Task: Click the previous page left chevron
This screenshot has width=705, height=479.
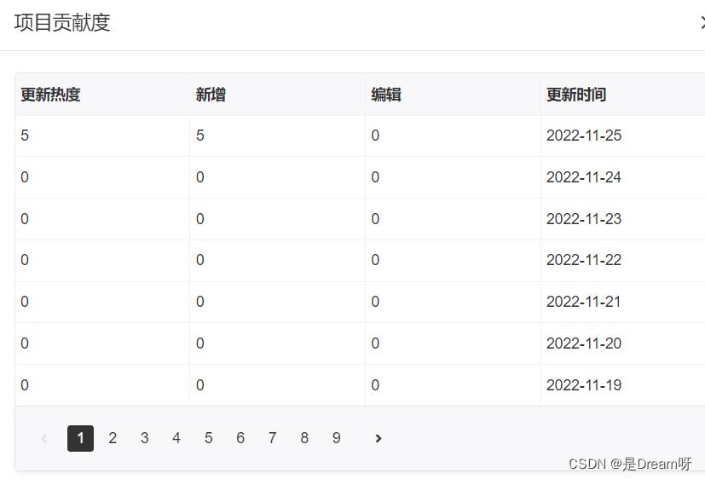Action: click(44, 438)
